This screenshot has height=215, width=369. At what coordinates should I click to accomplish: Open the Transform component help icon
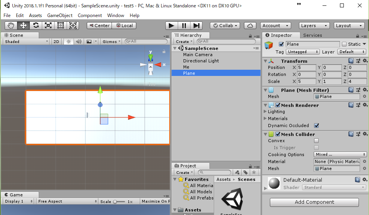(351, 61)
